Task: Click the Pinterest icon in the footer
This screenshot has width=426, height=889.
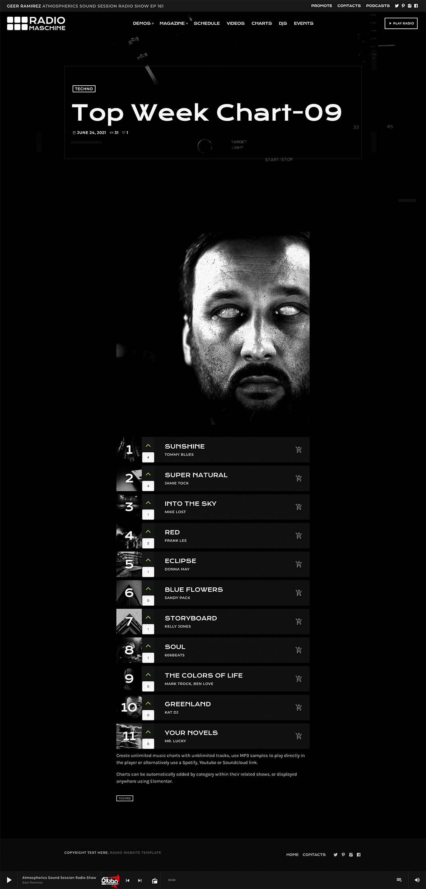Action: click(x=343, y=855)
